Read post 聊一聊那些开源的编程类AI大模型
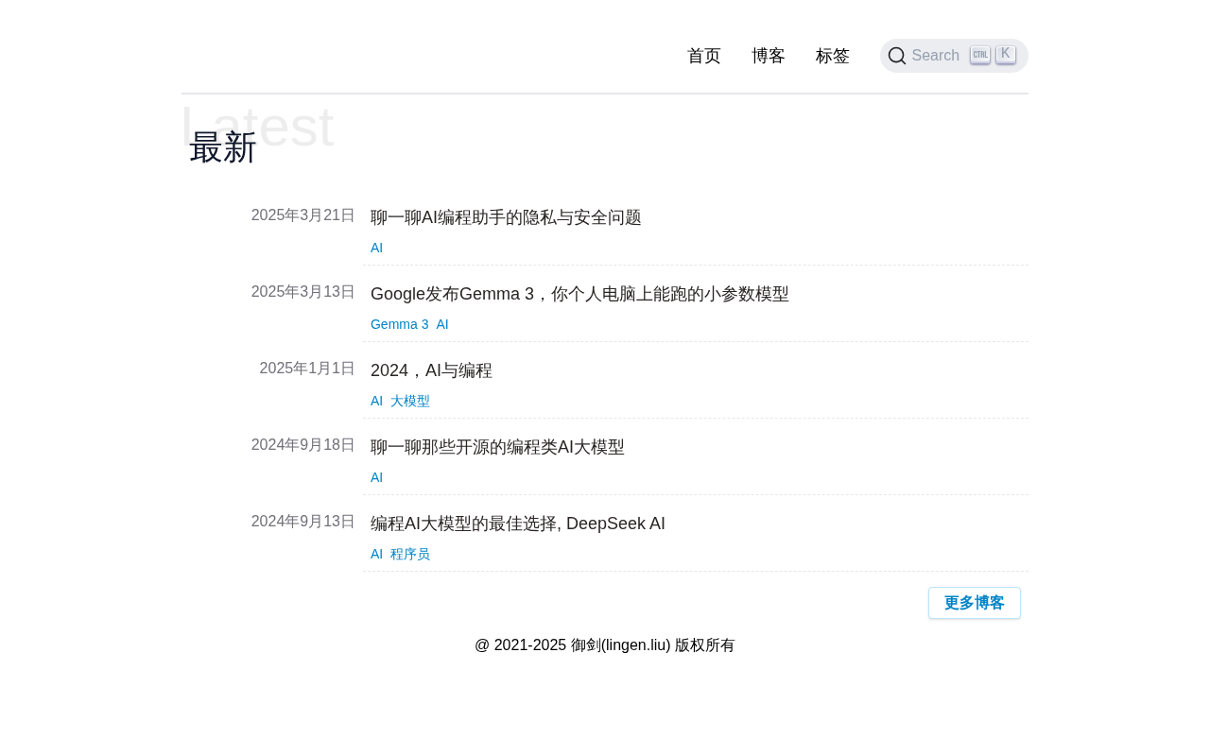Screen dimensions: 1210x756 pos(497,447)
